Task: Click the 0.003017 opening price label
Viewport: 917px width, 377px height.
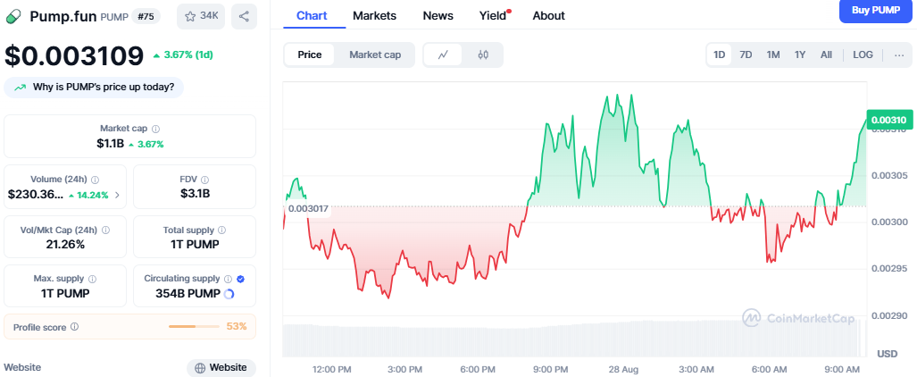Action: pyautogui.click(x=308, y=208)
